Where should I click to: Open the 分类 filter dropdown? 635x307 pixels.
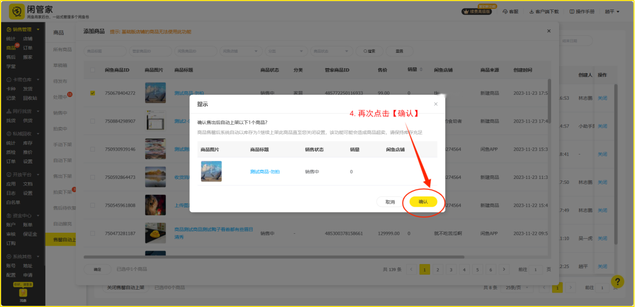coord(286,51)
